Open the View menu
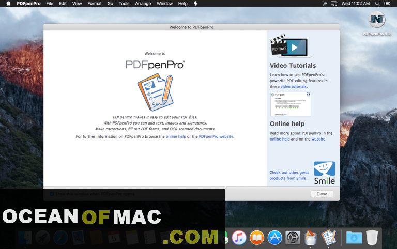 click(x=77, y=3)
